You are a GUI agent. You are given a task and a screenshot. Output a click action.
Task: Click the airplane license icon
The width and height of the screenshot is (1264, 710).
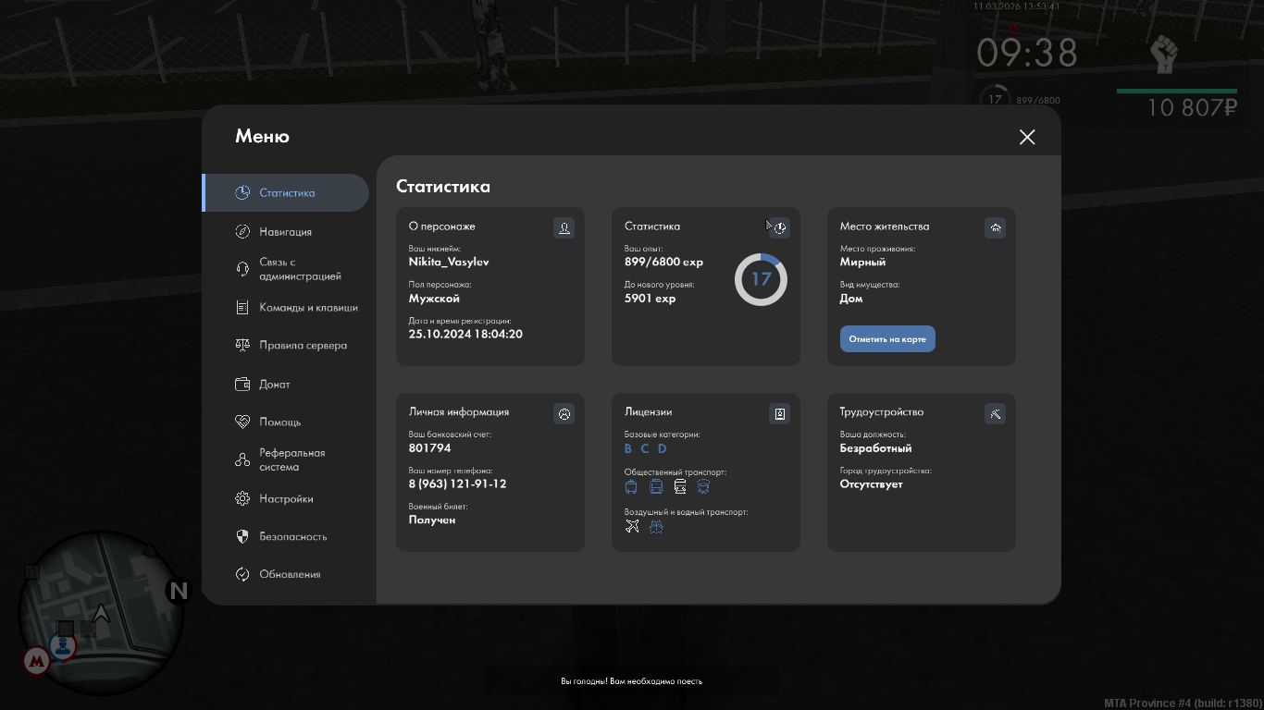(x=632, y=526)
